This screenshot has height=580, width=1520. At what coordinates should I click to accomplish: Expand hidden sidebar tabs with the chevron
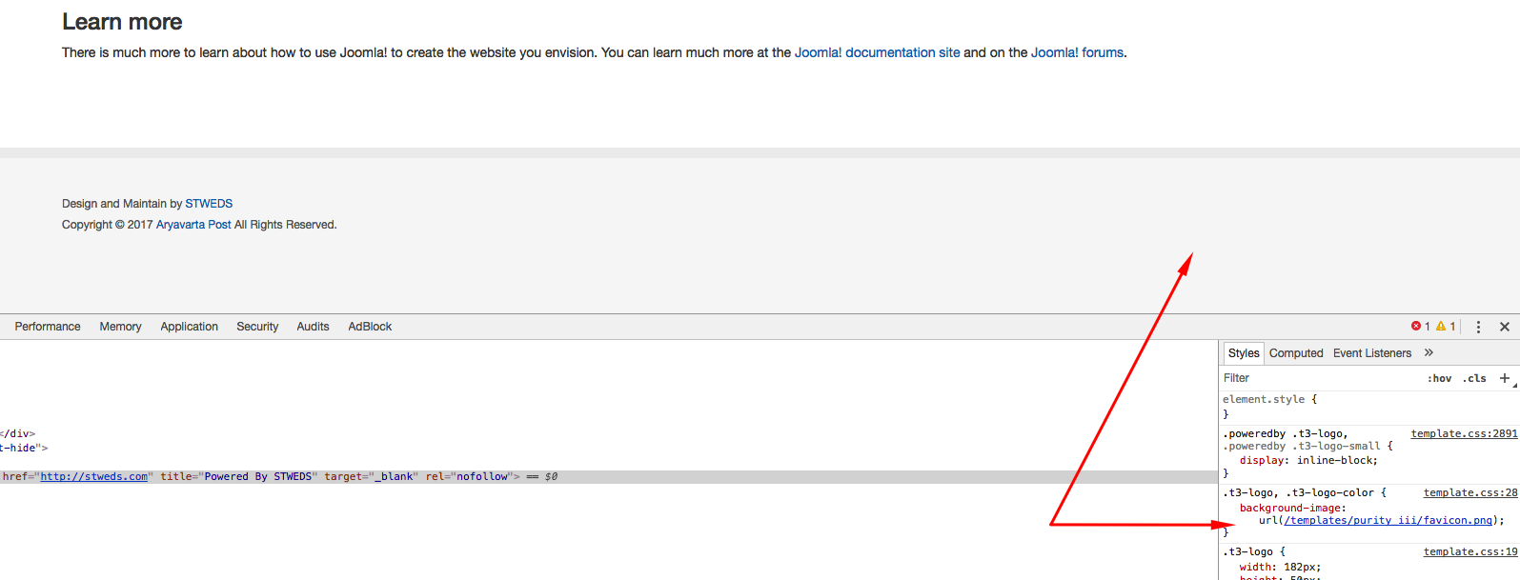pyautogui.click(x=1429, y=352)
